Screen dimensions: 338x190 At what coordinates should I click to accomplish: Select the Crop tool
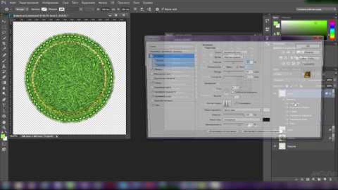[4, 44]
